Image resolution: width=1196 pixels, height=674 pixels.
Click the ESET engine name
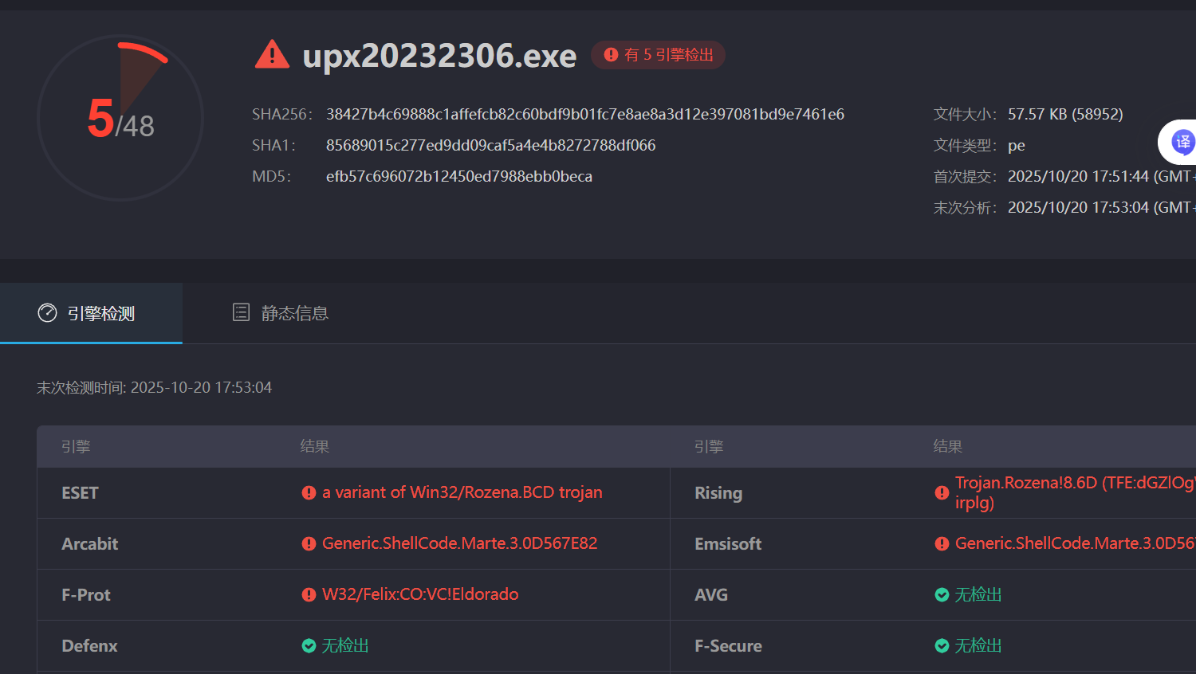(80, 493)
